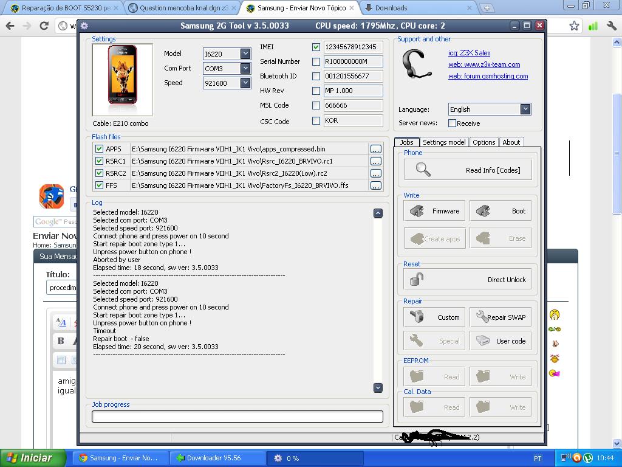Tick the CSC Code checkbox
The height and width of the screenshot is (467, 622).
[x=316, y=121]
